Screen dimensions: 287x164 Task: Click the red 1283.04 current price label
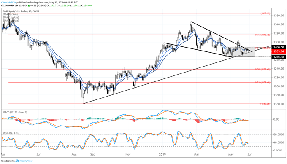279,51
